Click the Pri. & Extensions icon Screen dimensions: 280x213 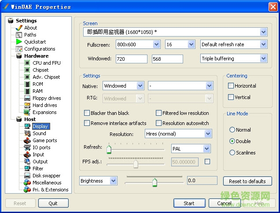coord(27,190)
